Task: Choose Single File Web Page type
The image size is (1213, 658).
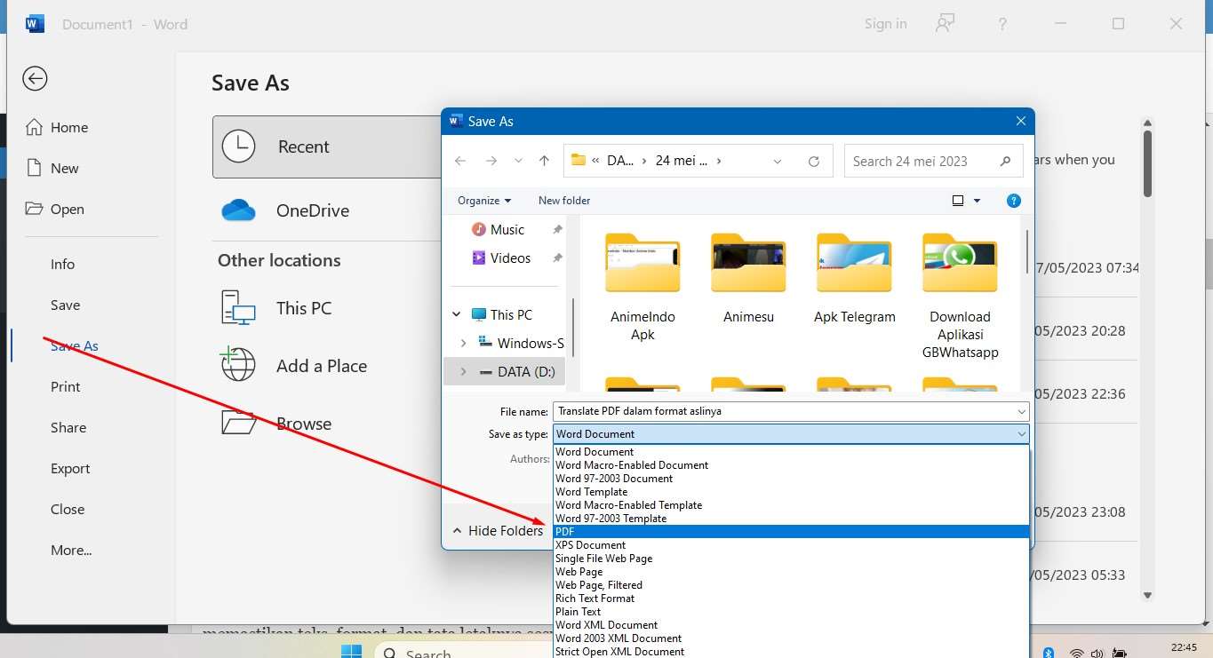Action: click(791, 558)
